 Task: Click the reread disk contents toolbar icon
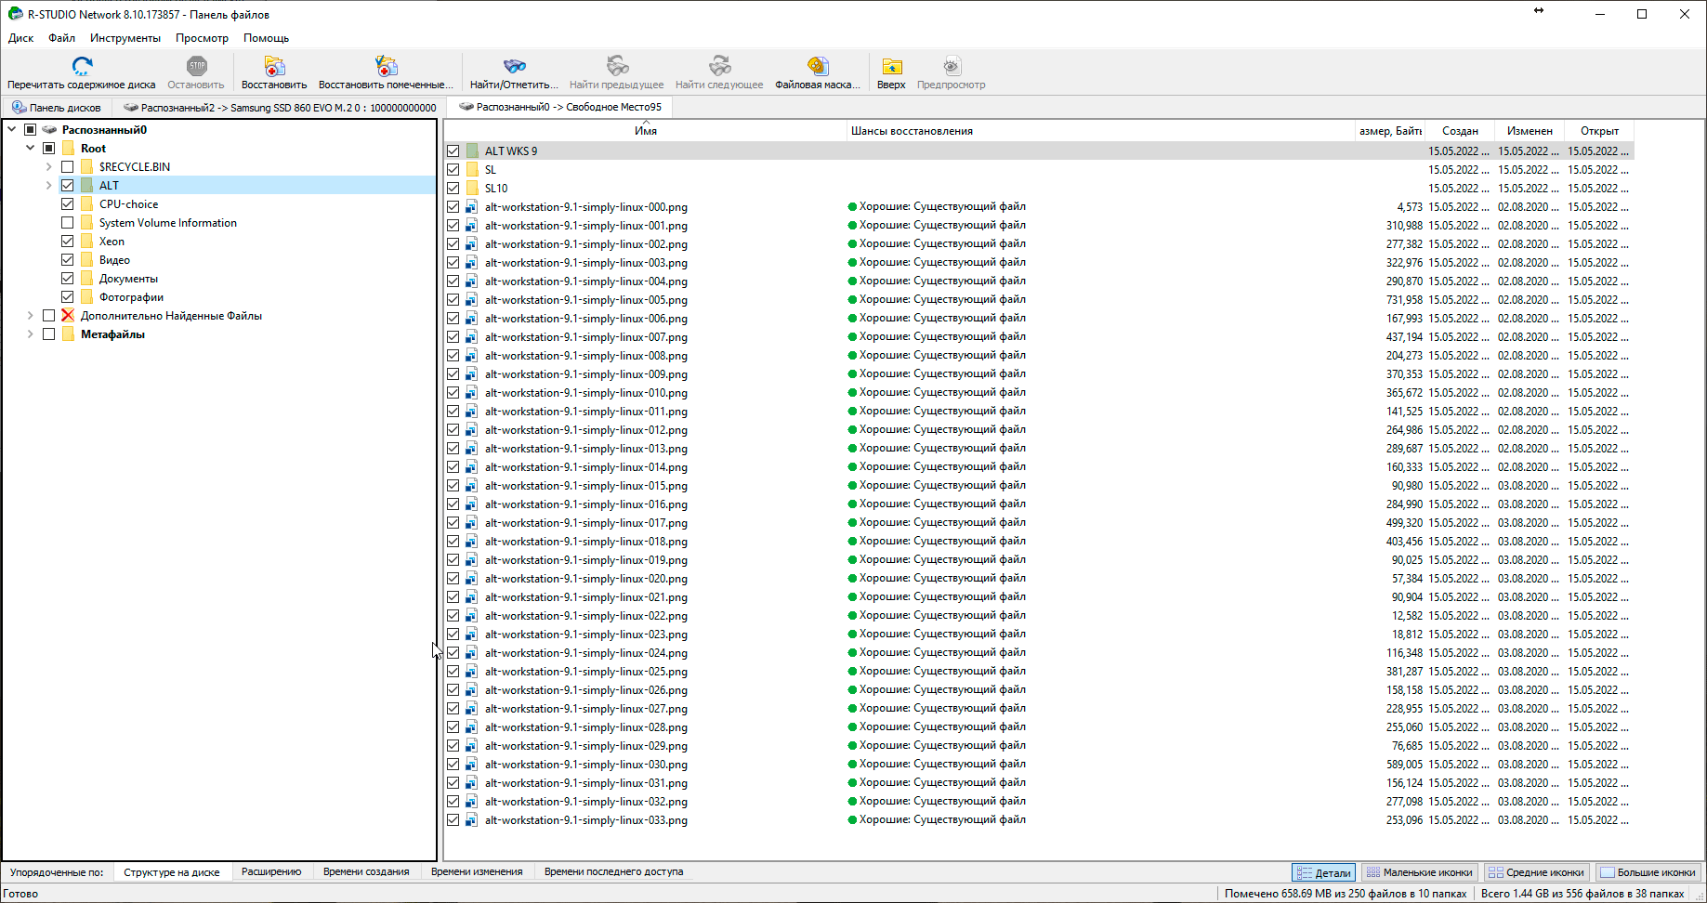click(x=82, y=66)
